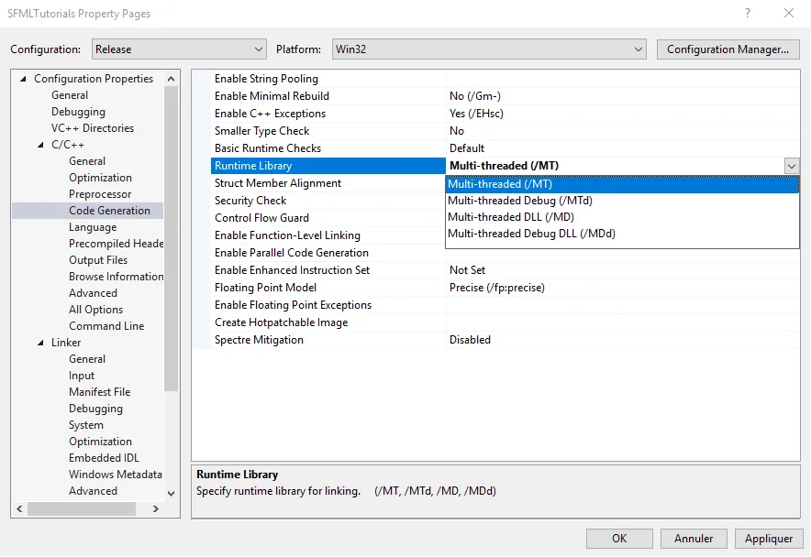Open the Language page

93,227
